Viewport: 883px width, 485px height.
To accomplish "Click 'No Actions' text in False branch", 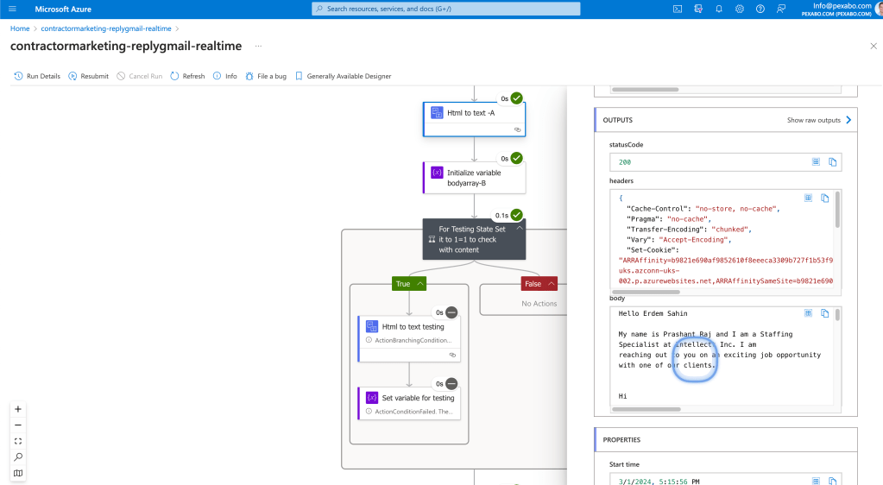I will point(539,304).
